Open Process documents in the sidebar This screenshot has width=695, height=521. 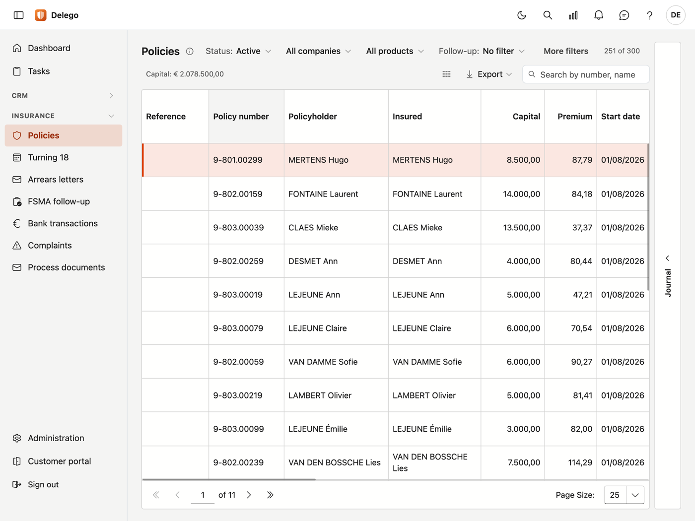pos(63,267)
